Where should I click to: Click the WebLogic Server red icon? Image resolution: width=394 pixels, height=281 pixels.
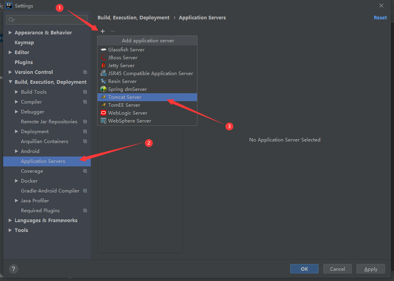pos(103,113)
